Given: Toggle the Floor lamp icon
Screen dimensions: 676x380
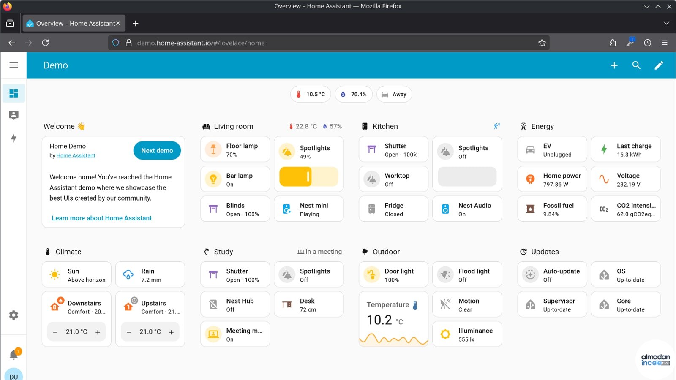Looking at the screenshot, I should (213, 149).
